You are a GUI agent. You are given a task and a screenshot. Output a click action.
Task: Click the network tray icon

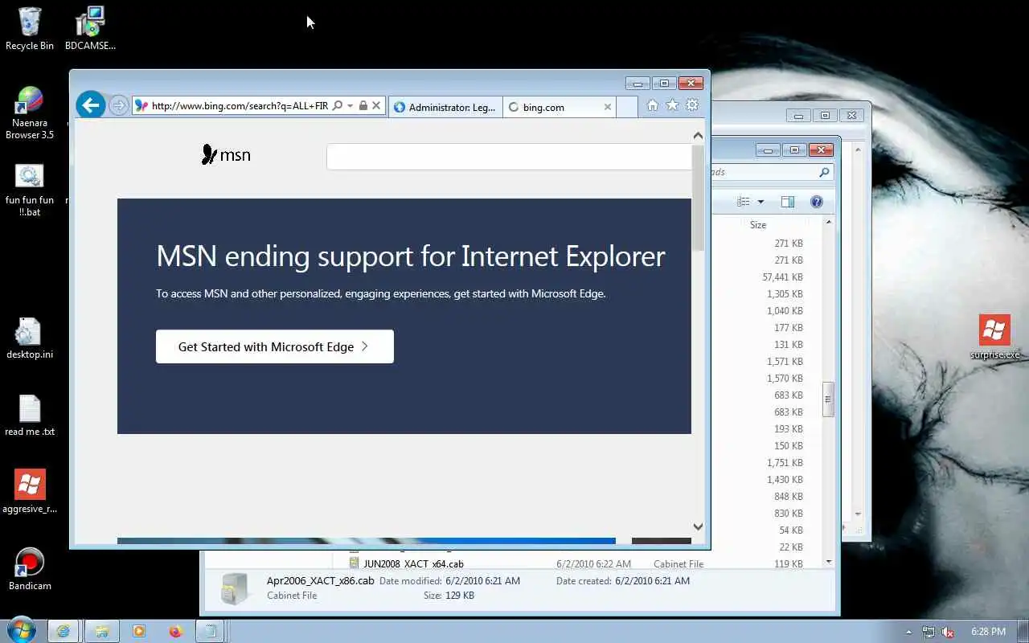[x=929, y=632]
